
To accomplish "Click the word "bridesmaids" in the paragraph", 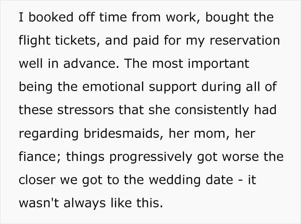I will pyautogui.click(x=122, y=133).
